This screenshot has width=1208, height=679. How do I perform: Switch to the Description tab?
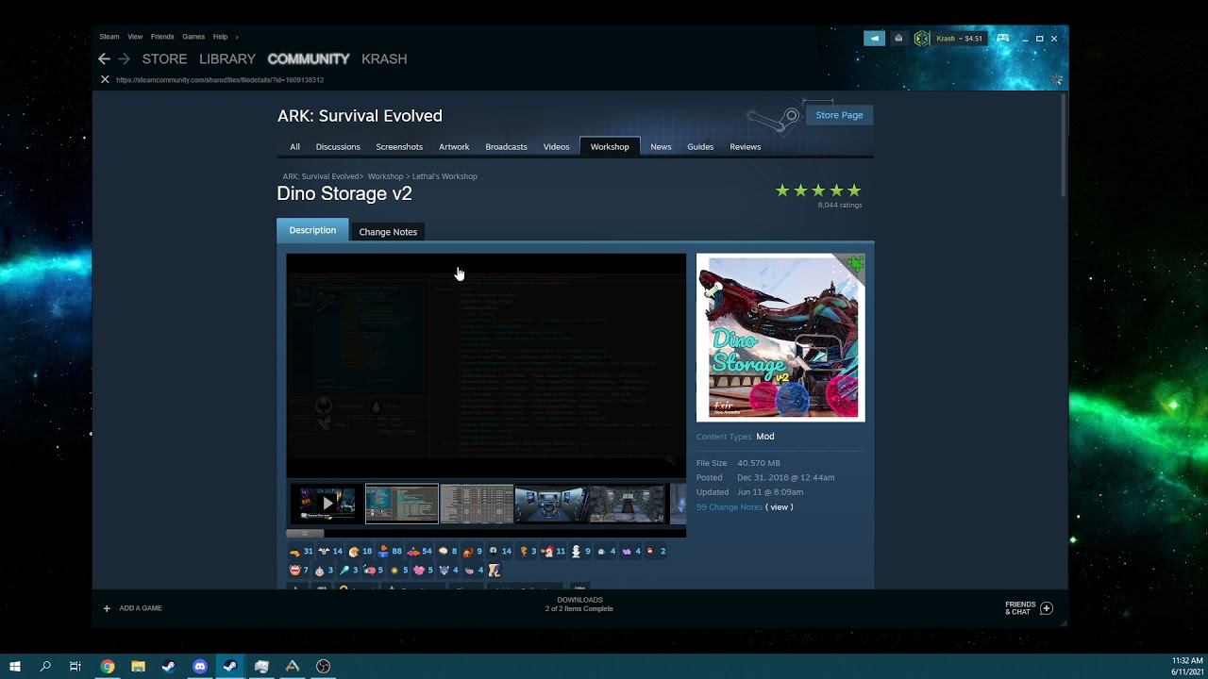(x=312, y=230)
